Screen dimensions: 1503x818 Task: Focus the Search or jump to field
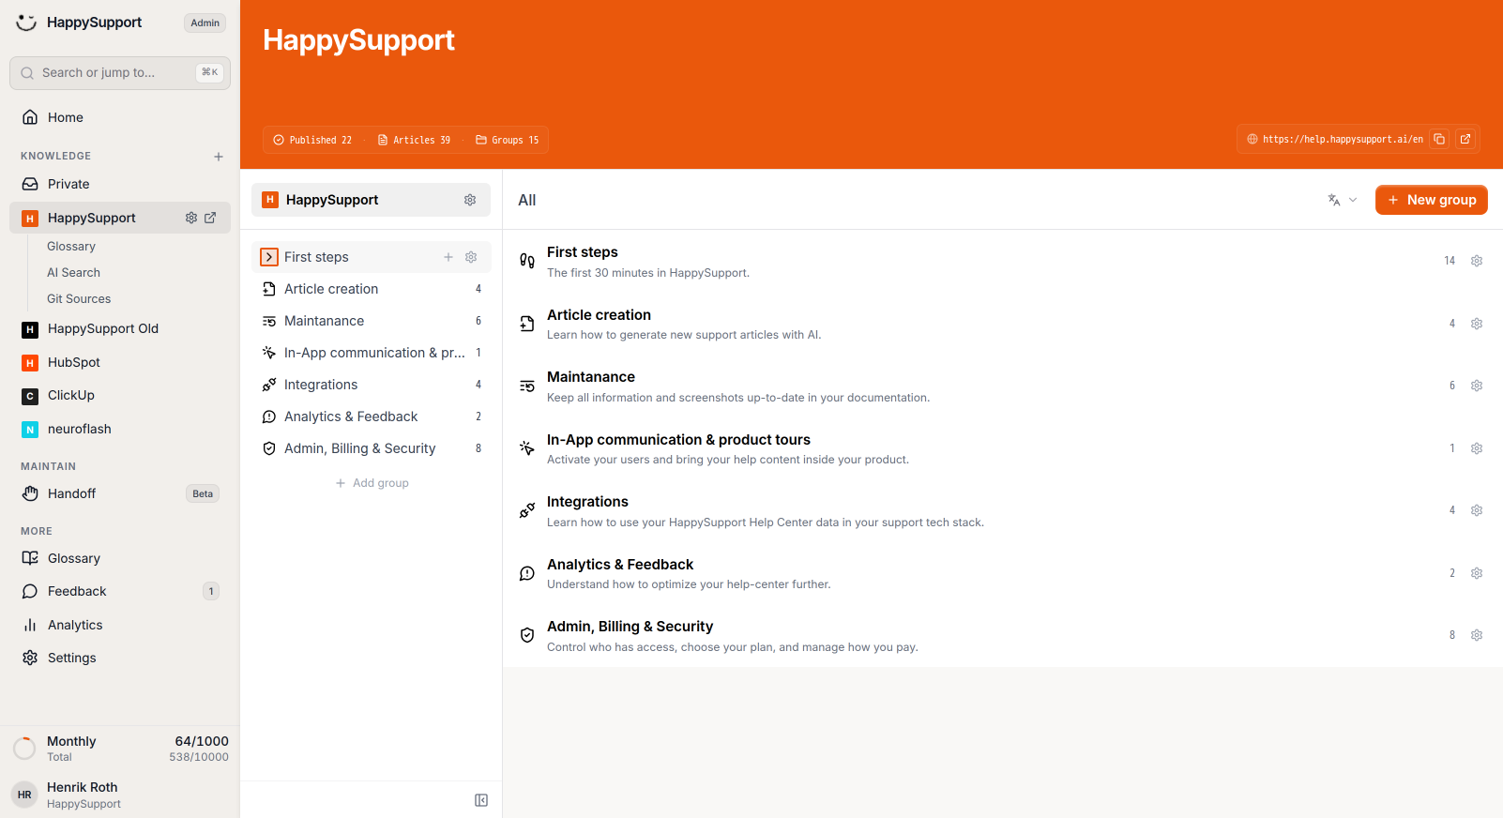tap(120, 73)
